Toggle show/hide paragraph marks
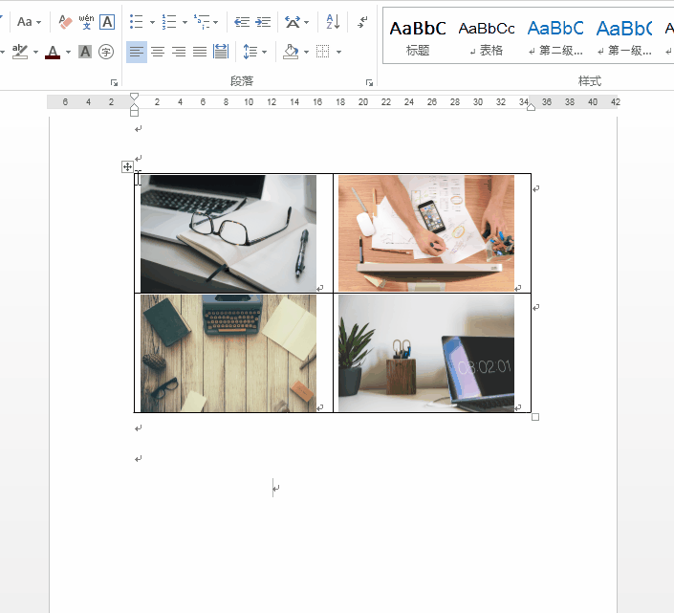Screen dimensions: 674x613 362,21
